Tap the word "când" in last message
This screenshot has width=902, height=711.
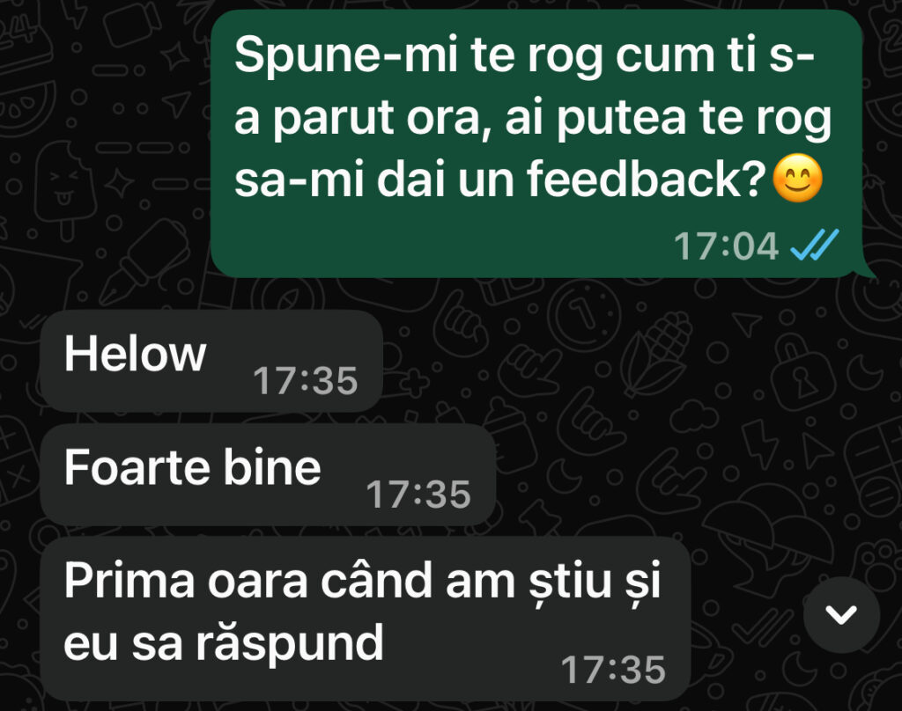(377, 580)
